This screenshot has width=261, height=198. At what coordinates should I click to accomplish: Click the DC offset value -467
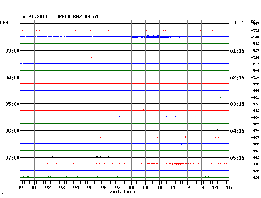[255, 137]
